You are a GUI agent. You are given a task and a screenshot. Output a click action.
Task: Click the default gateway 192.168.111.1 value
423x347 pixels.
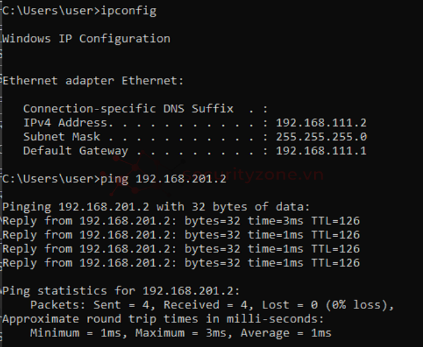321,151
